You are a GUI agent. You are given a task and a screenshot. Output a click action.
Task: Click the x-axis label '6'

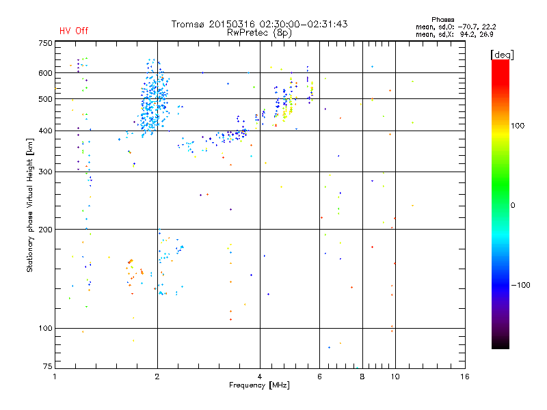[x=319, y=377]
